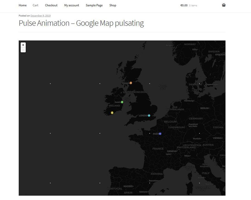Click the GERMANY map label
The image size is (251, 200).
point(196,118)
